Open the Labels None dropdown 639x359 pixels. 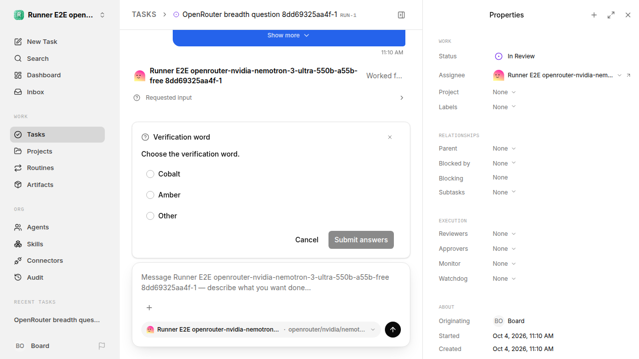[504, 107]
